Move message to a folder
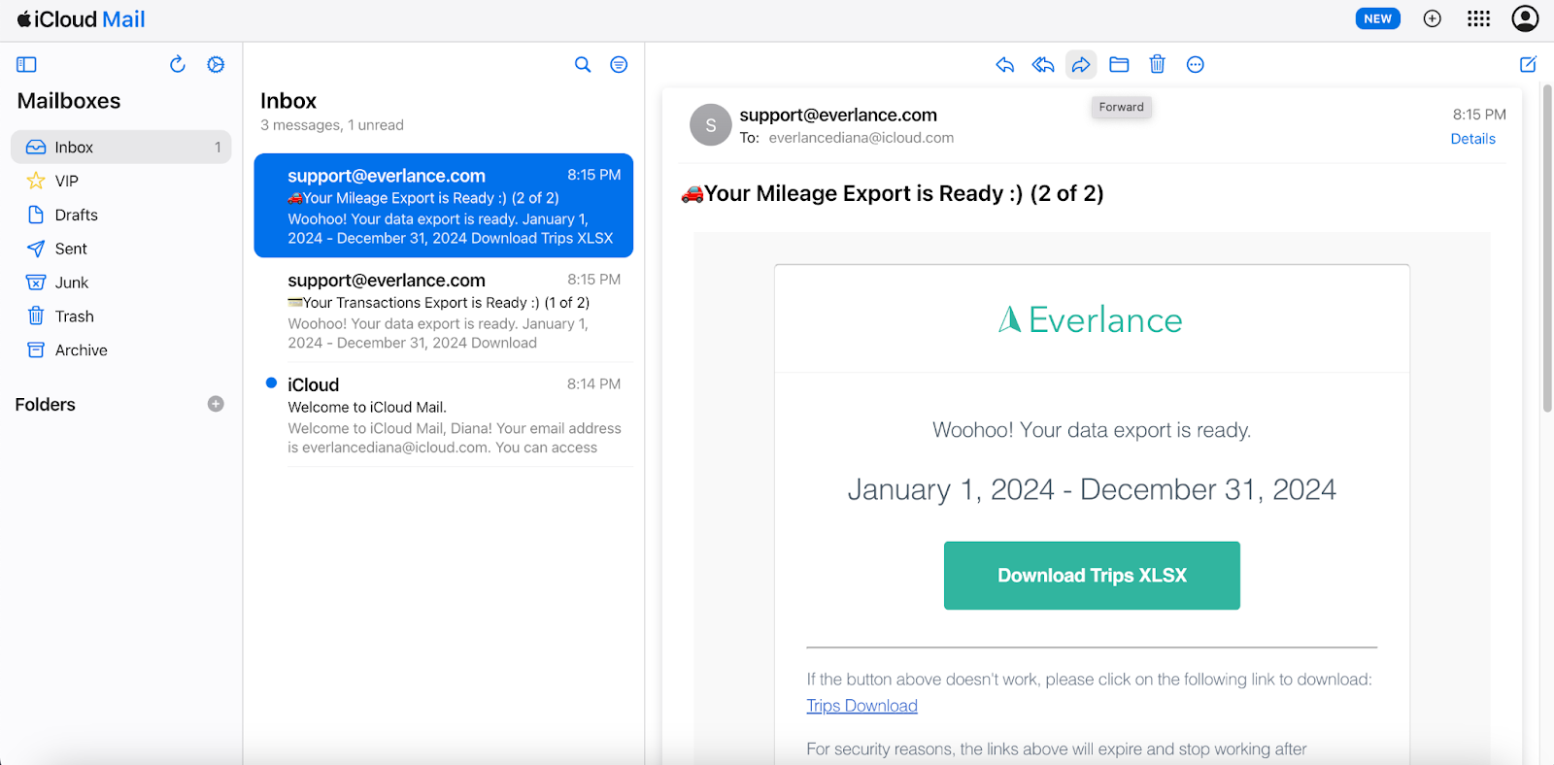 [x=1119, y=65]
